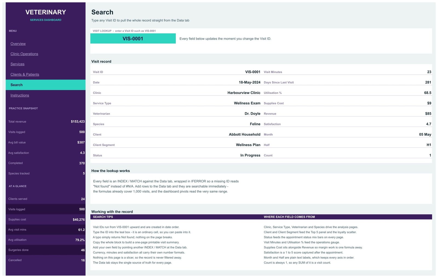
Task: Click the Wellness Plan segment value
Action: [248, 145]
